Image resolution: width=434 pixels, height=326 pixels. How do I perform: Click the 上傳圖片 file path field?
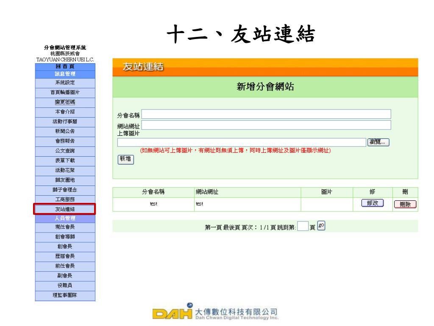coord(242,142)
